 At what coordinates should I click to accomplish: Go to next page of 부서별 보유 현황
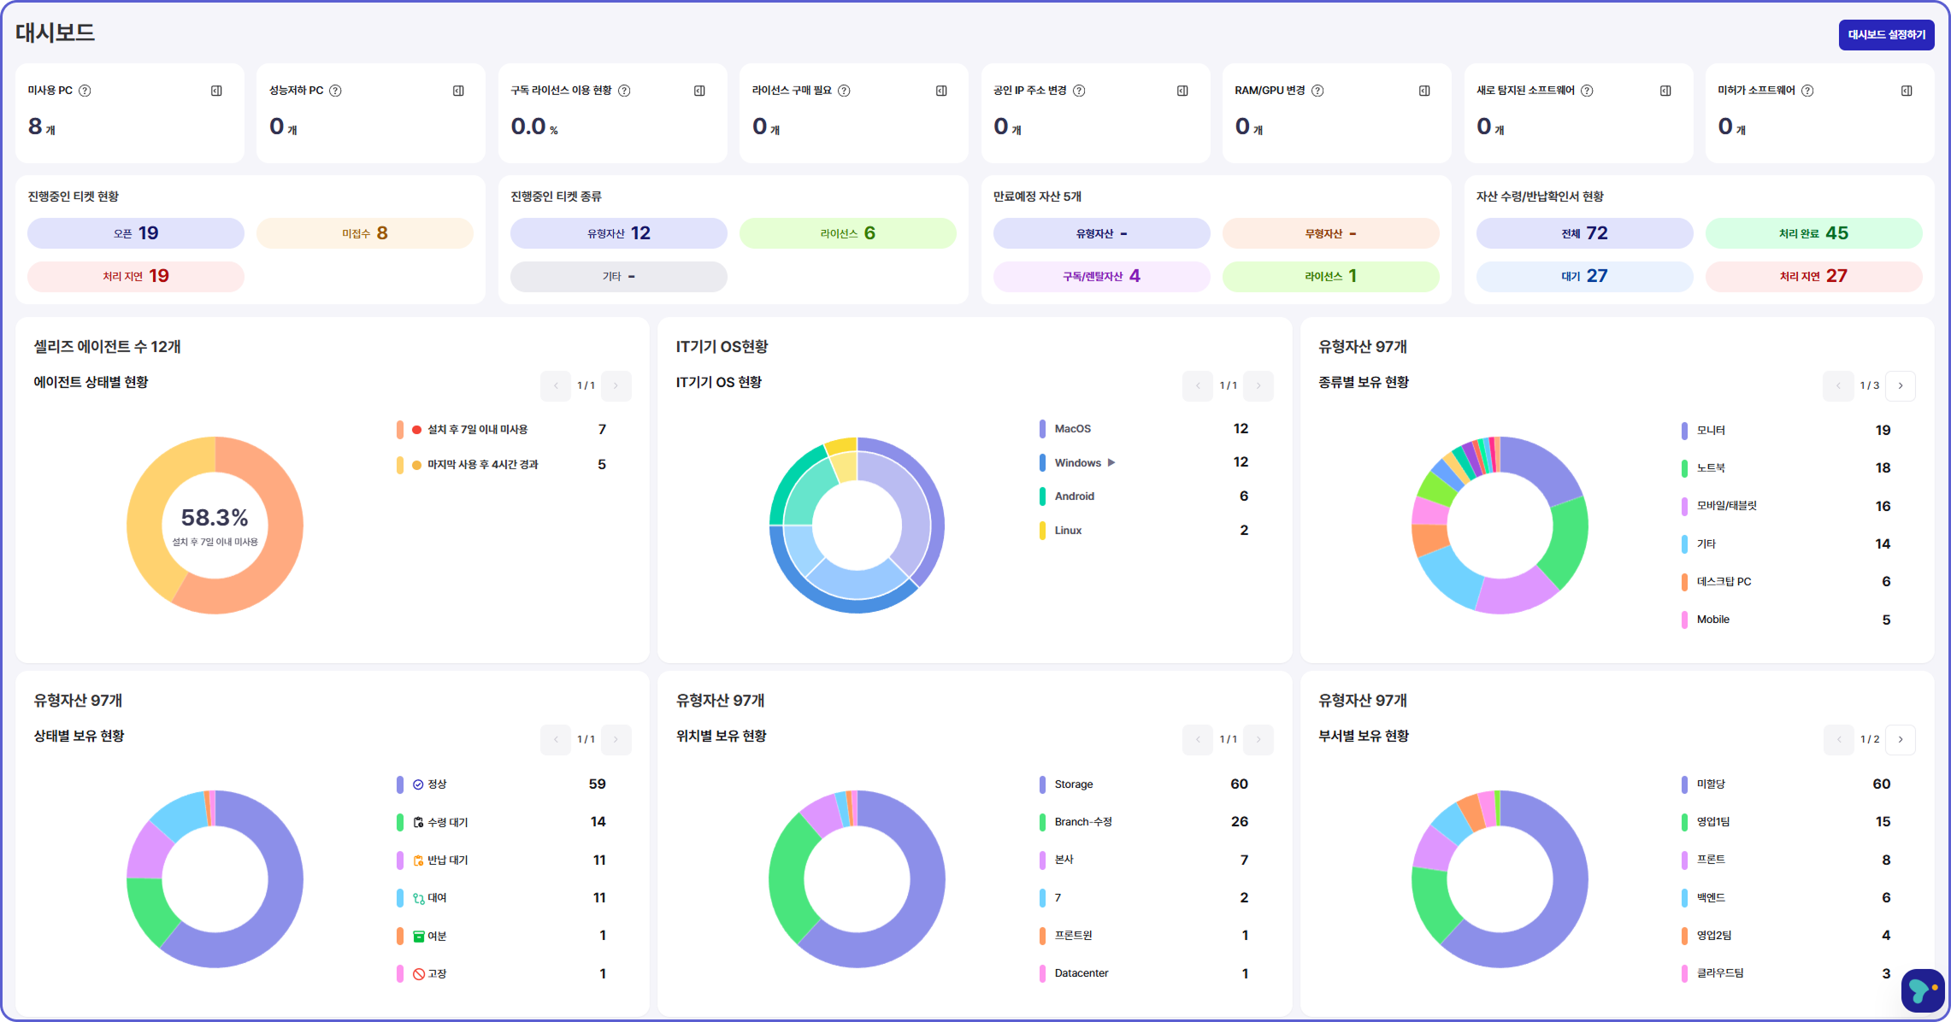pos(1901,739)
